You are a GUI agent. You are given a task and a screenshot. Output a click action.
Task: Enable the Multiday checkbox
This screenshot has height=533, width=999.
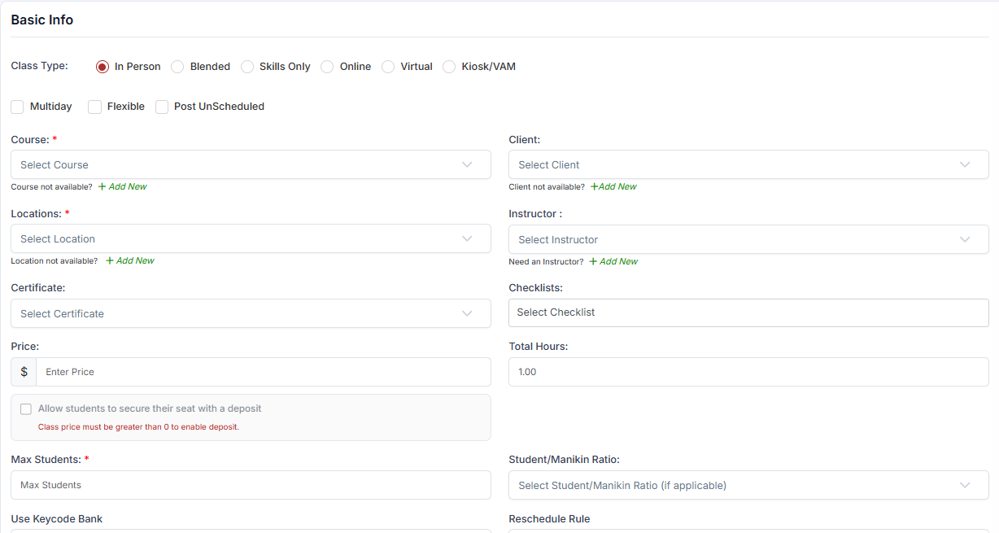[17, 107]
